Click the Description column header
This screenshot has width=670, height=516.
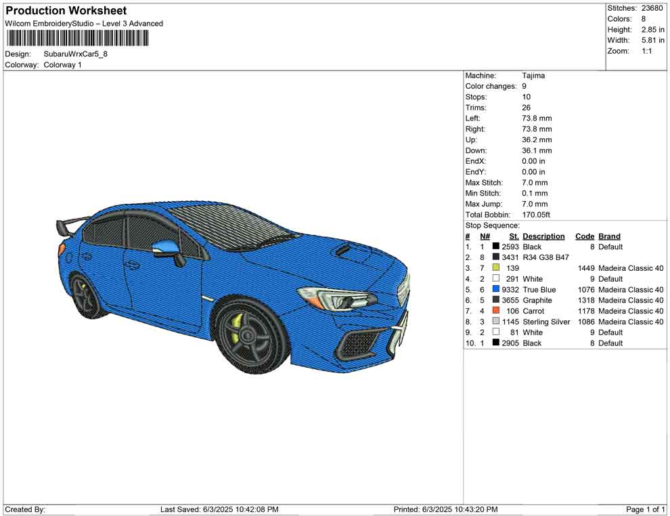(543, 236)
